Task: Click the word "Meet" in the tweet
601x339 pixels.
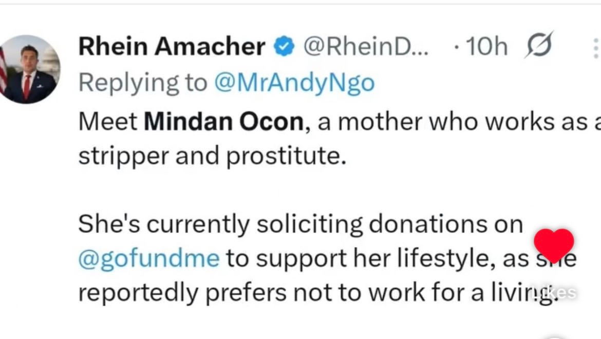Action: pos(108,121)
